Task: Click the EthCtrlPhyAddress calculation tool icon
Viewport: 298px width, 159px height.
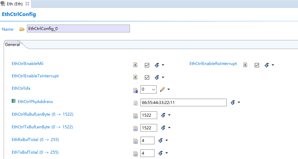Action: (x=233, y=103)
